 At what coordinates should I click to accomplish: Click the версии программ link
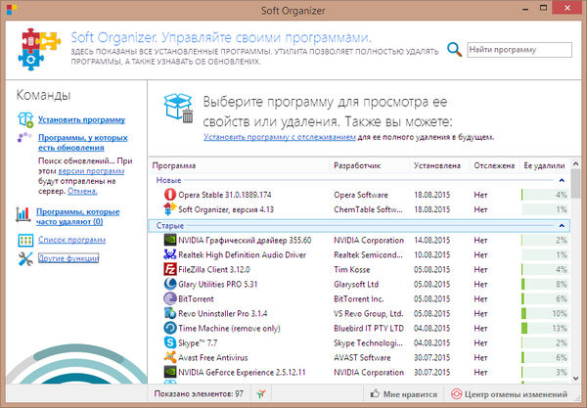[91, 171]
